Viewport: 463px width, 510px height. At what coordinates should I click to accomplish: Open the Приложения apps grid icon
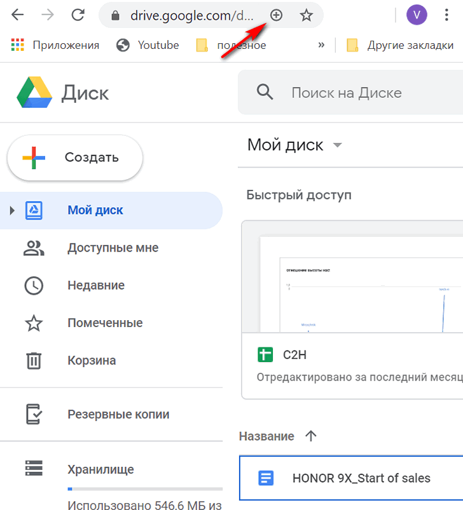tap(18, 45)
